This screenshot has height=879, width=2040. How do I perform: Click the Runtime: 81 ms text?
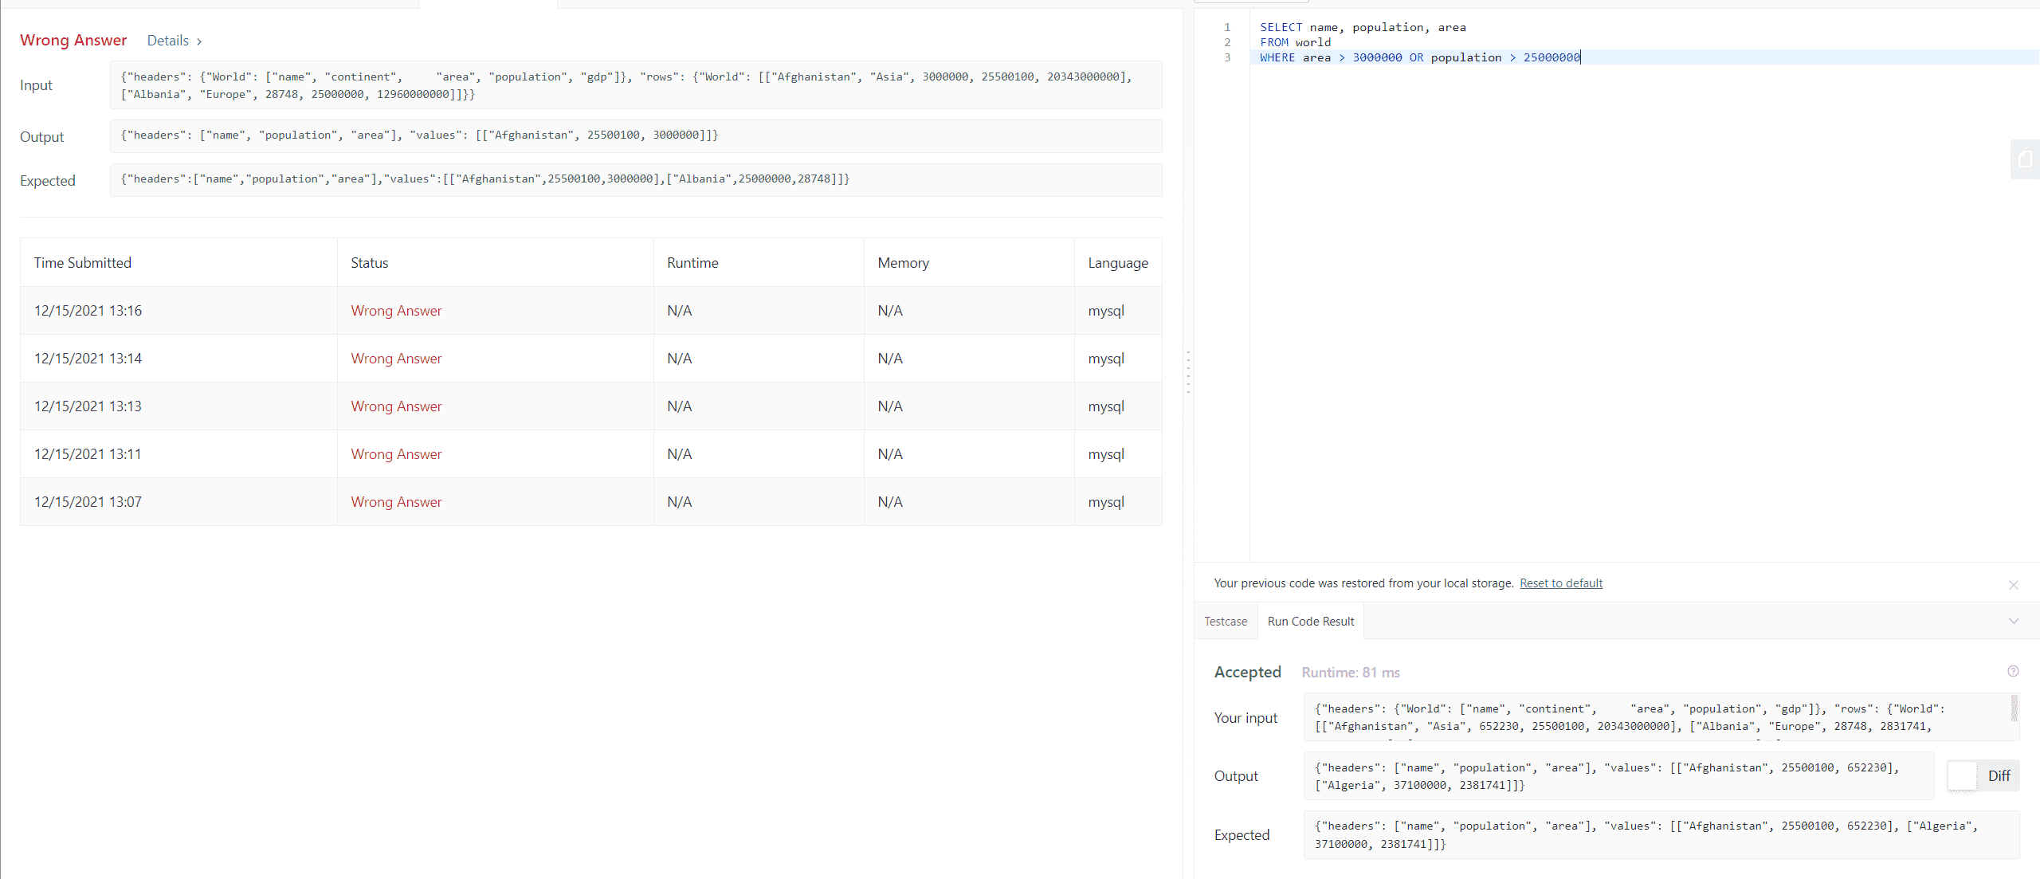[1351, 673]
